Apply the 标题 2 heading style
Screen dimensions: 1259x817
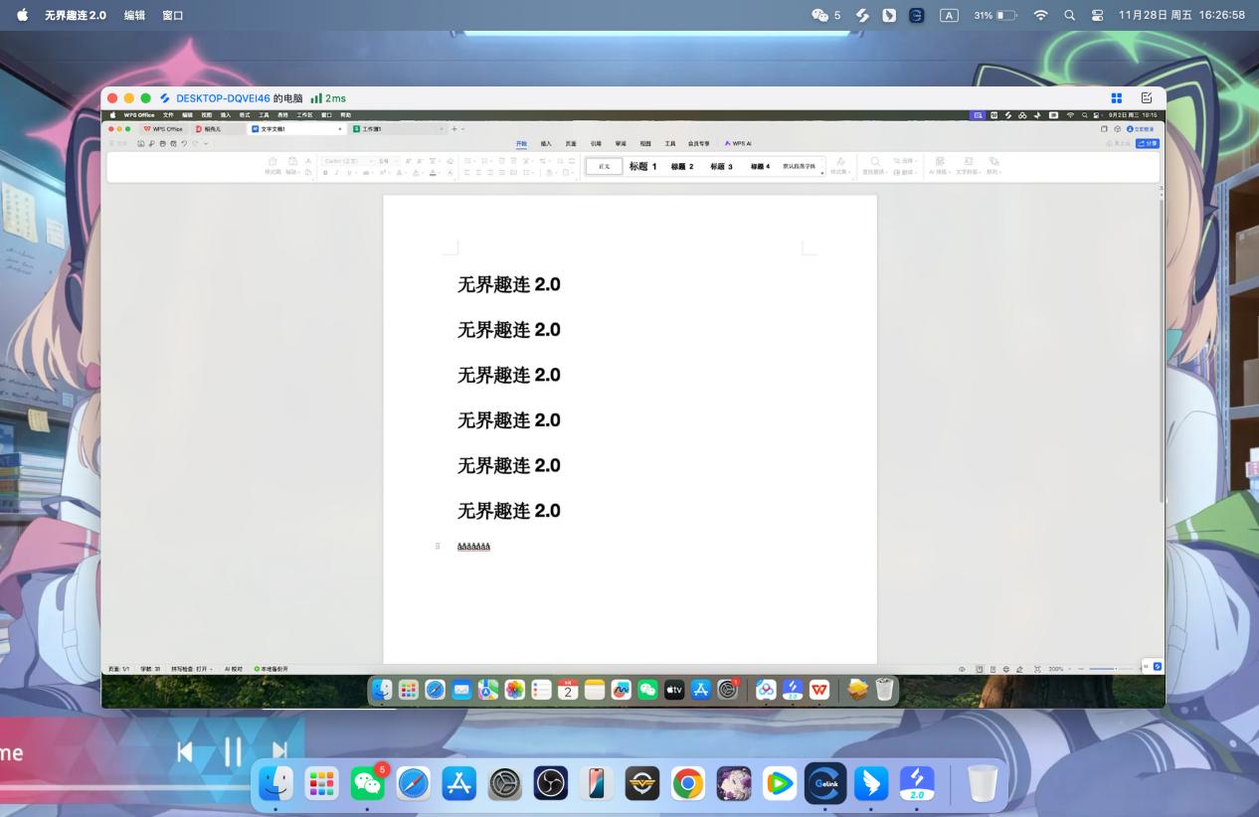click(x=682, y=166)
